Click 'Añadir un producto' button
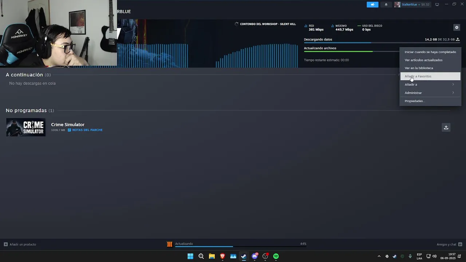The image size is (466, 262). pos(20,244)
